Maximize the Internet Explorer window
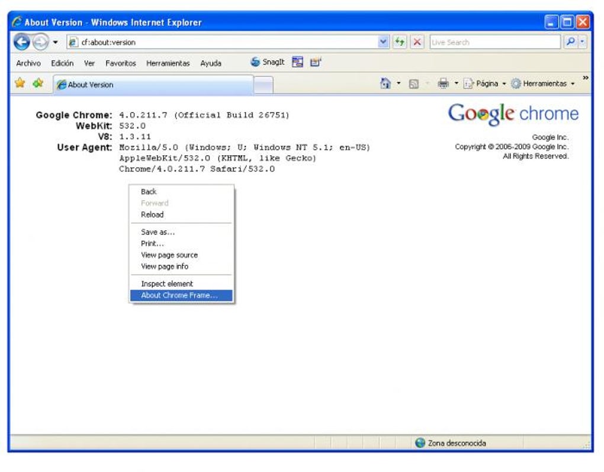This screenshot has height=472, width=604. coord(567,22)
